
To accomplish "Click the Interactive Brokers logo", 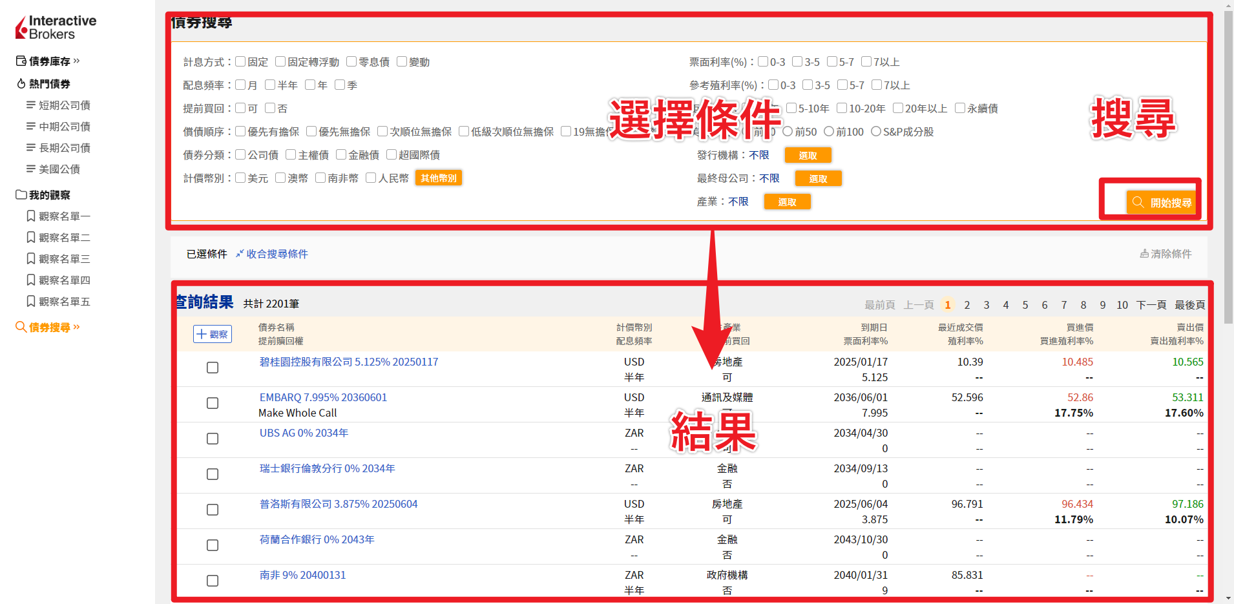I will tap(56, 27).
